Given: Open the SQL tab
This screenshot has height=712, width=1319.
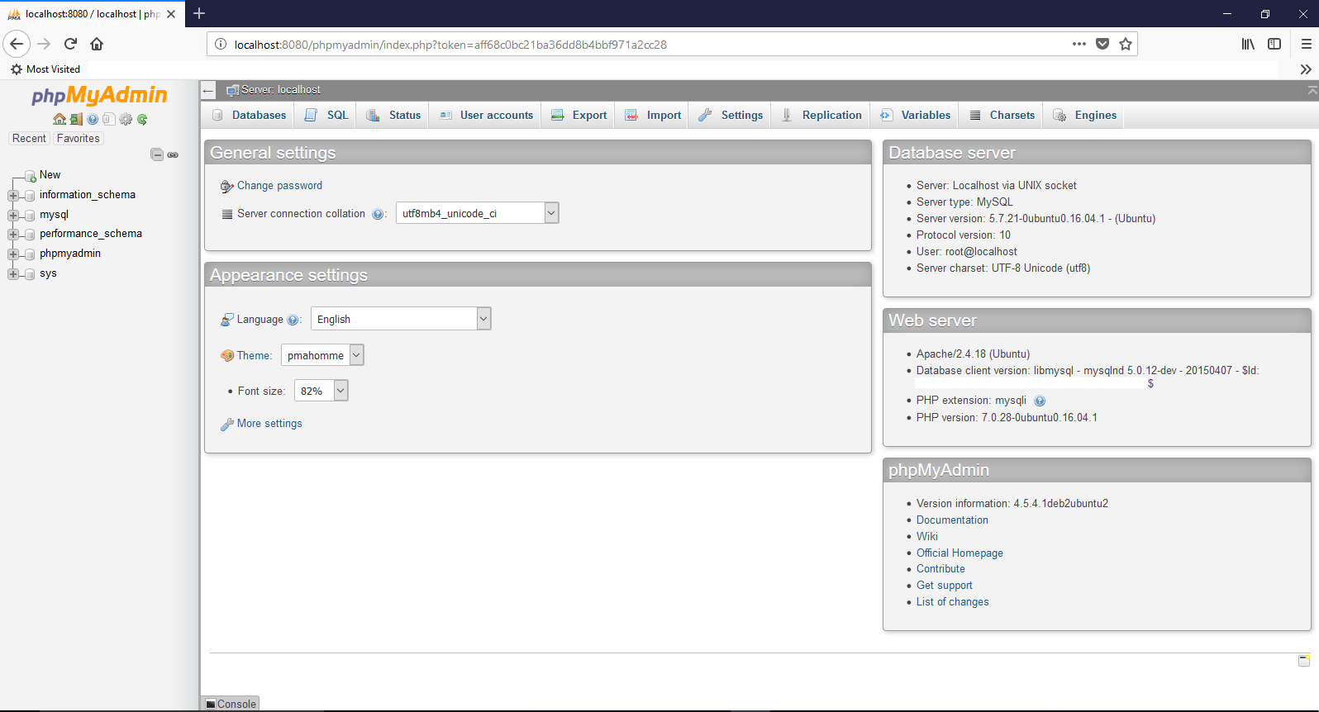Looking at the screenshot, I should coord(327,116).
